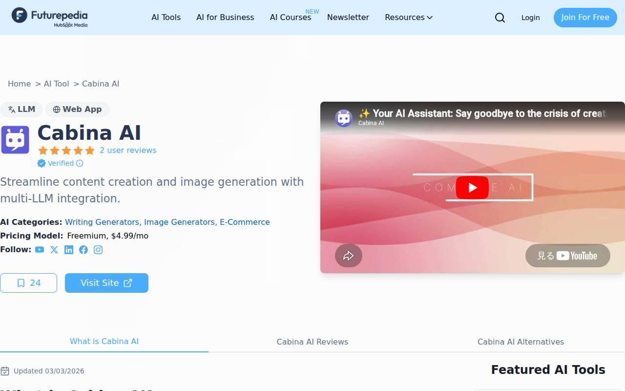Open AI Tools in the navigation
The height and width of the screenshot is (391, 625).
[x=166, y=18]
